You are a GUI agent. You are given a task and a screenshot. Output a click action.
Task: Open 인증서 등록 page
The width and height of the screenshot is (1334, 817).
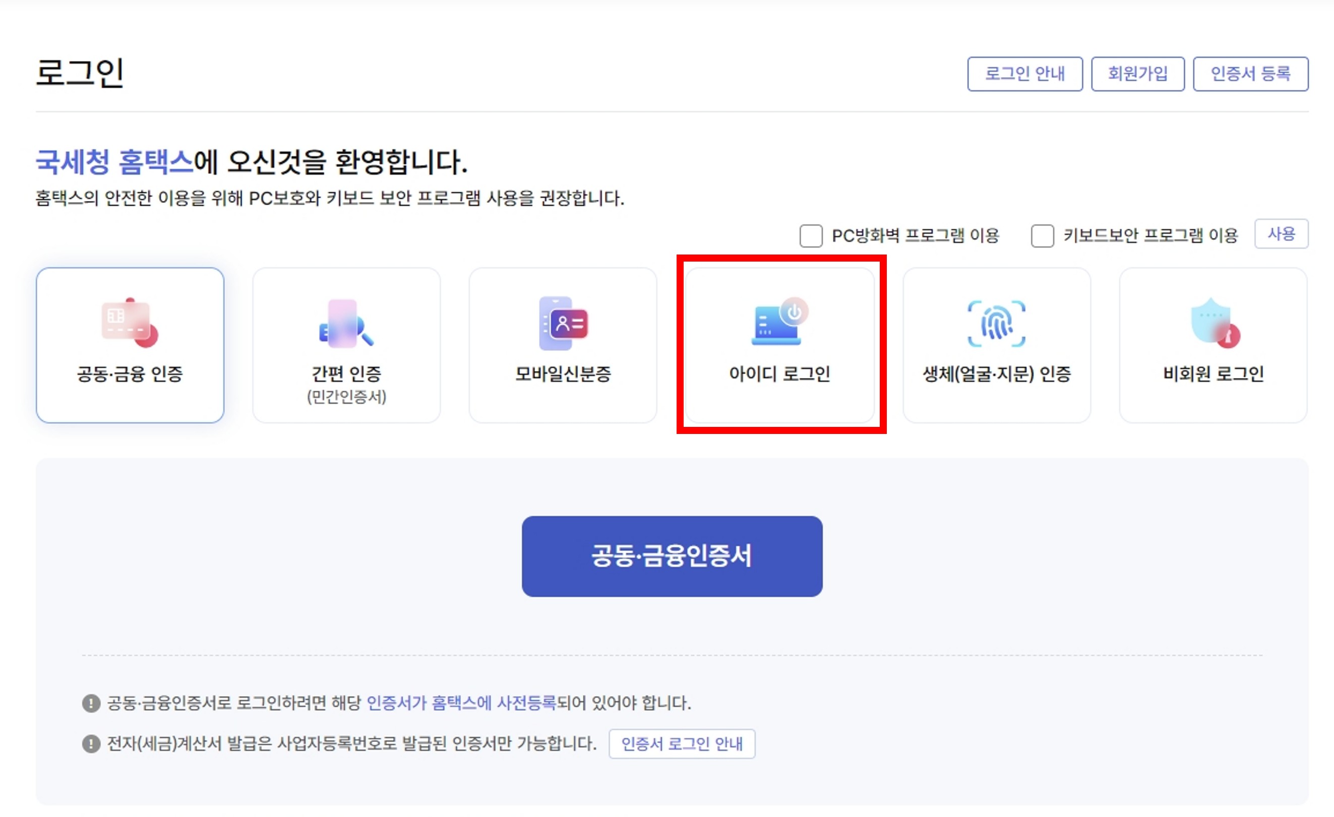click(x=1250, y=74)
